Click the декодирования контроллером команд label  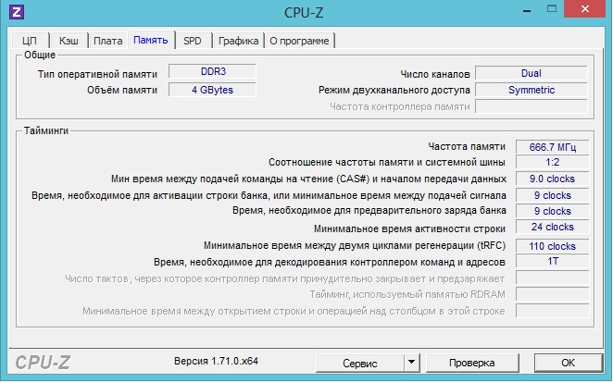coord(330,263)
